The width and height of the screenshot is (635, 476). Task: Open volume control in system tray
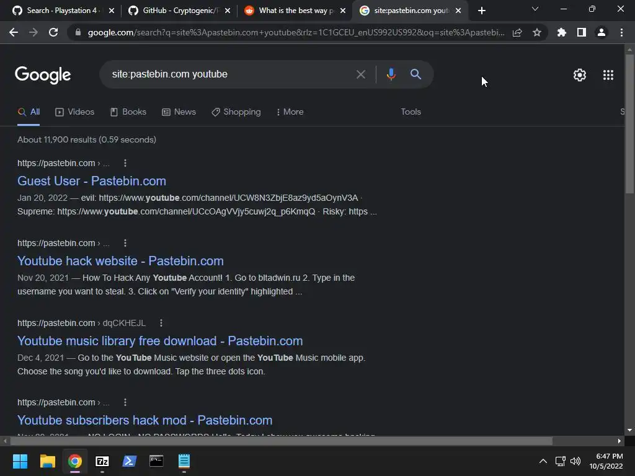(x=575, y=461)
